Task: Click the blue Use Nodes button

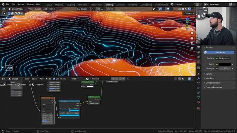Action: 219,52
